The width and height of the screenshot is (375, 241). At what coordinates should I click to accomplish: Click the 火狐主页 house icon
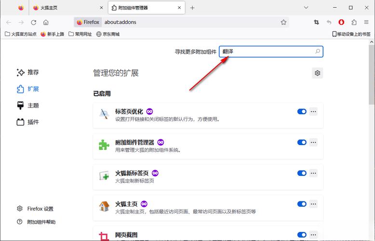104,207
